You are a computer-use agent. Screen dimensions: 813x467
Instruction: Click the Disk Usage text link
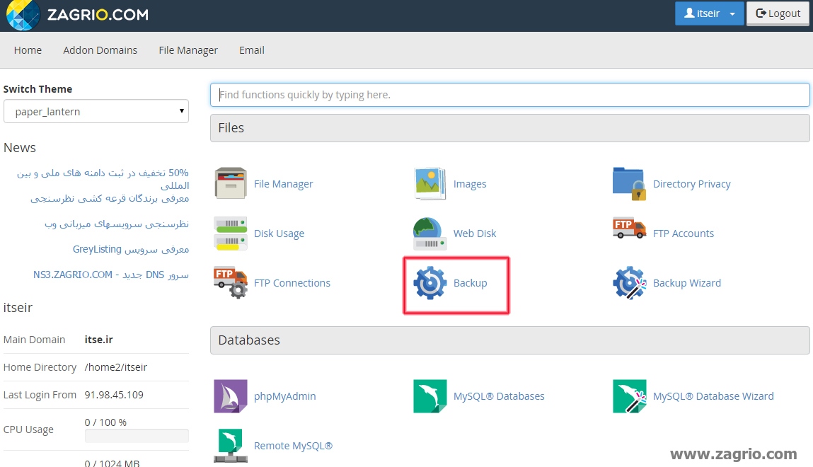(x=279, y=233)
